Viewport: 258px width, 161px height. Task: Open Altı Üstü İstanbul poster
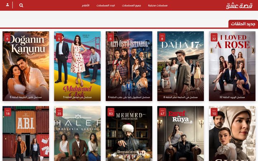(129, 66)
